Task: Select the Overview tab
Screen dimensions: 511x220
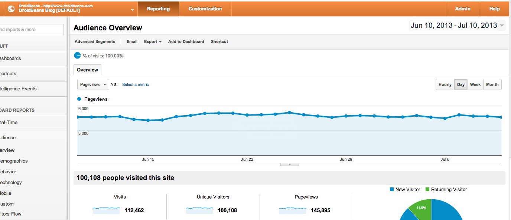Action: coord(87,70)
